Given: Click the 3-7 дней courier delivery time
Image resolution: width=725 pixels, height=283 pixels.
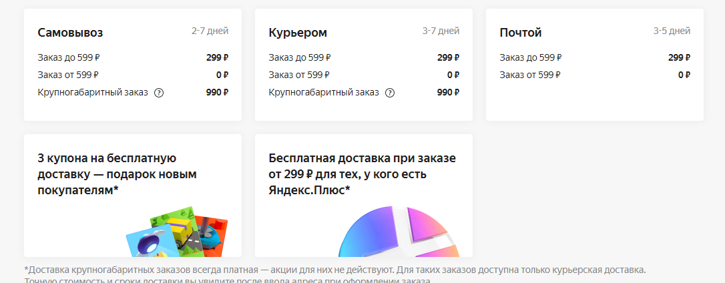Looking at the screenshot, I should [441, 31].
